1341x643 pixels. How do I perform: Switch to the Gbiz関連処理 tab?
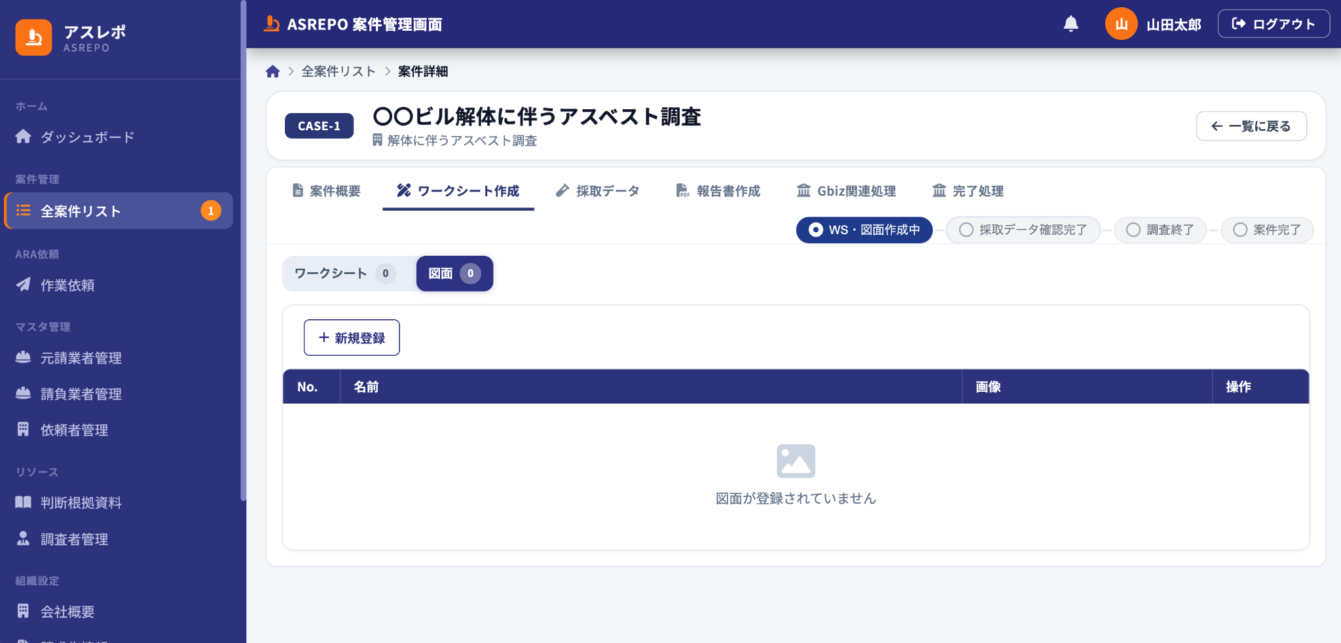click(846, 191)
